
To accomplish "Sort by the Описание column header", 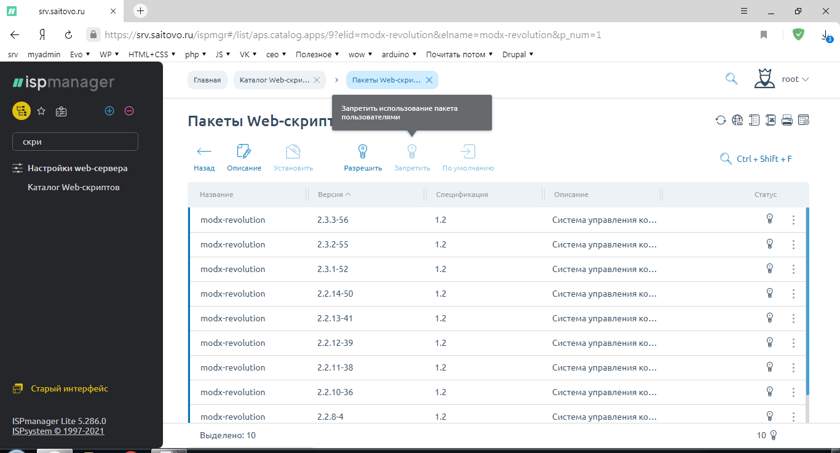I will 571,194.
